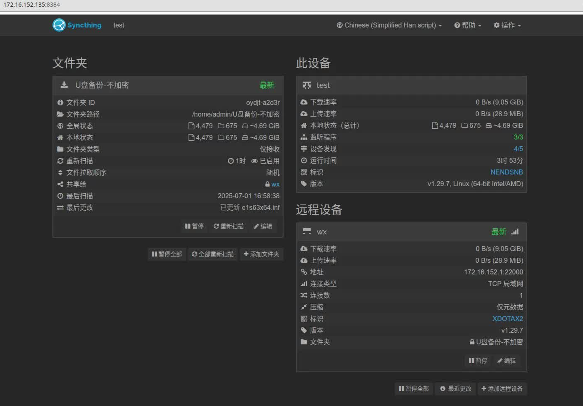Pause the U盘备份-不加密 folder with 暂停

coord(194,226)
